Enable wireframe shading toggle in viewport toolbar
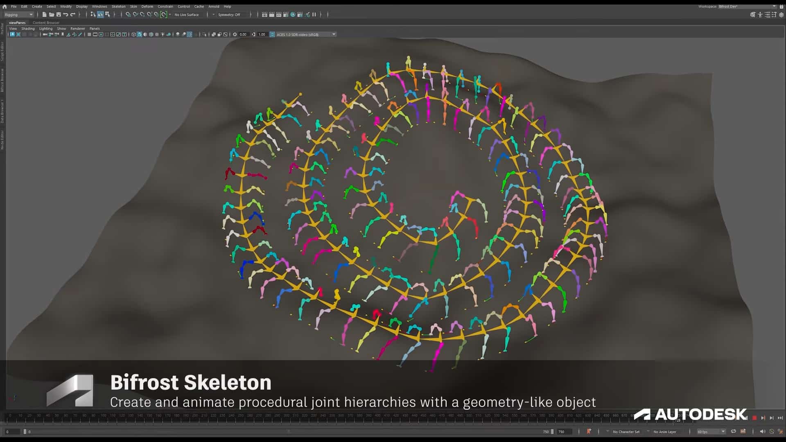 [x=90, y=34]
